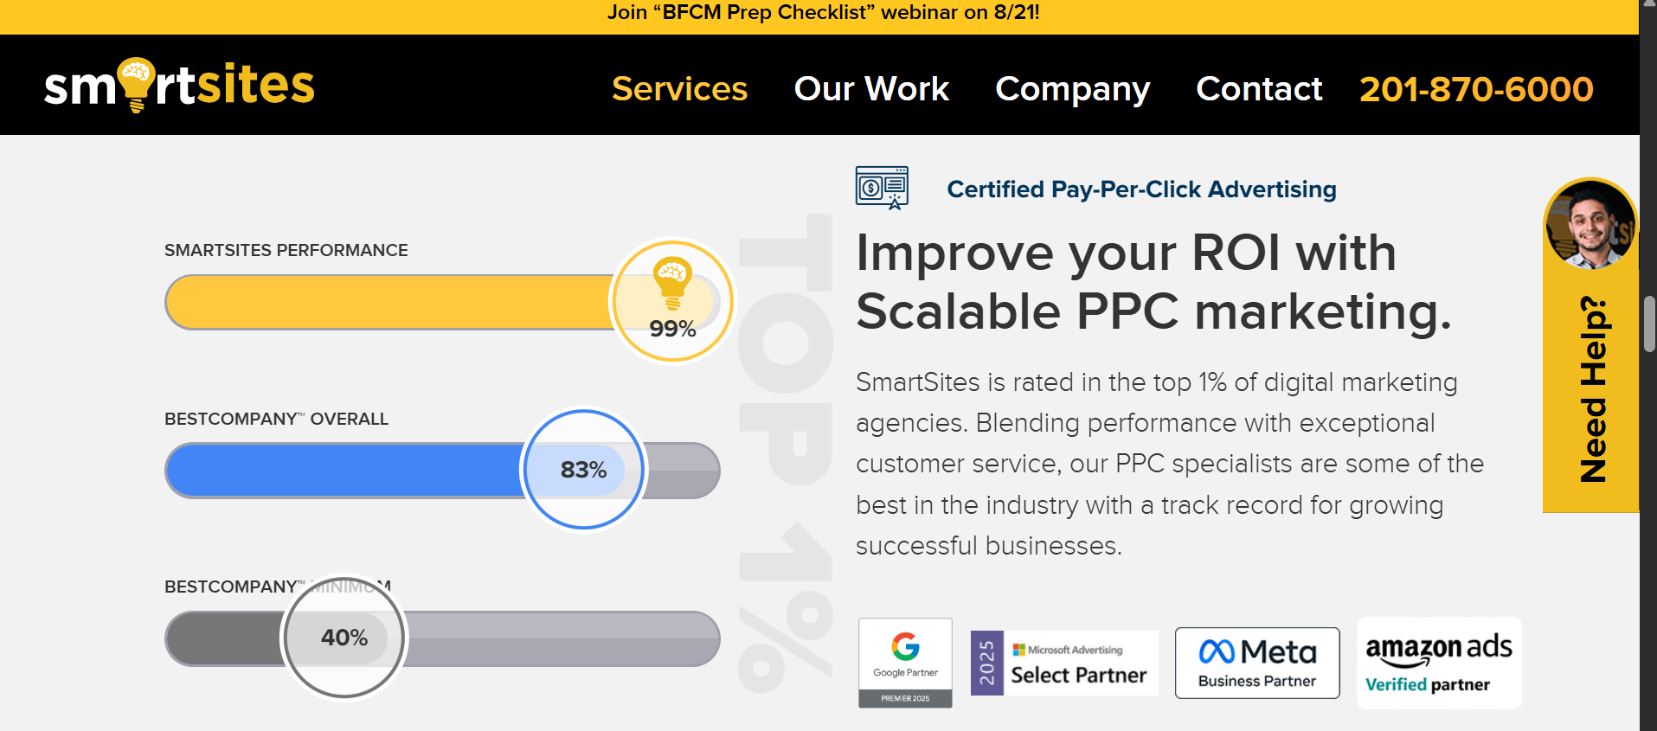Image resolution: width=1657 pixels, height=731 pixels.
Task: Click the PPC certificate icon
Action: (882, 188)
